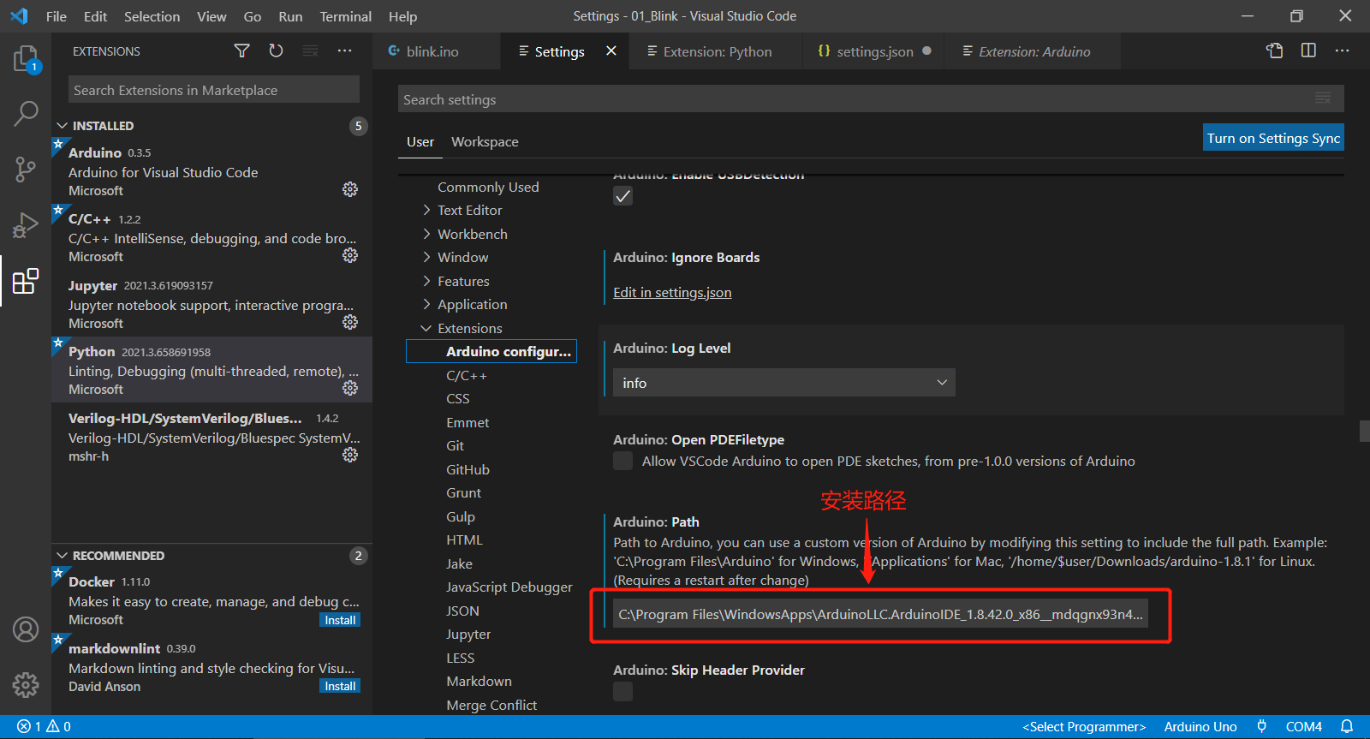Click the settings scrollbar thumb
Viewport: 1370px width, 739px height.
(x=1365, y=430)
